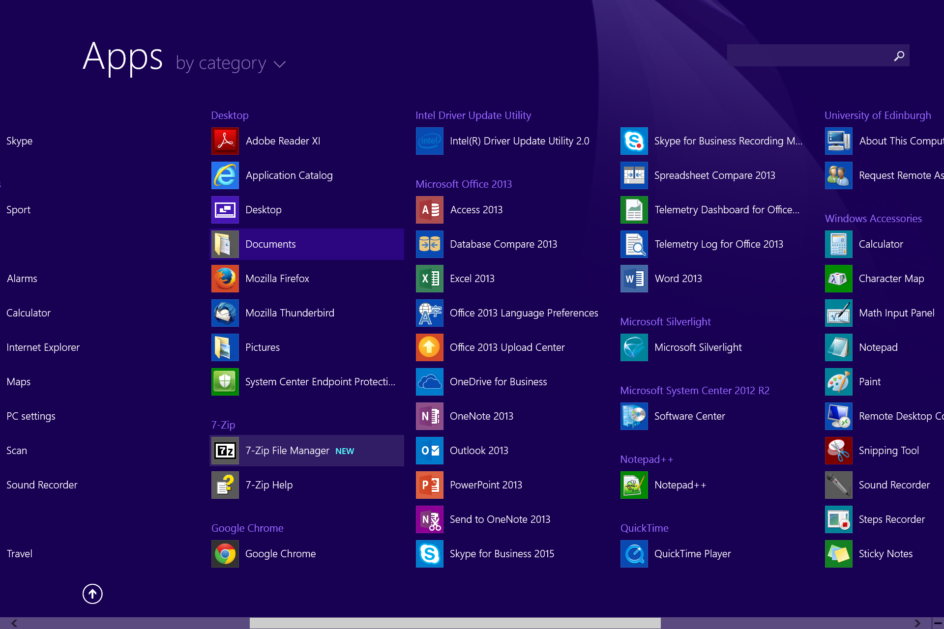Launch 7-Zip File Manager icon
Screen dimensions: 944x629
pos(225,451)
